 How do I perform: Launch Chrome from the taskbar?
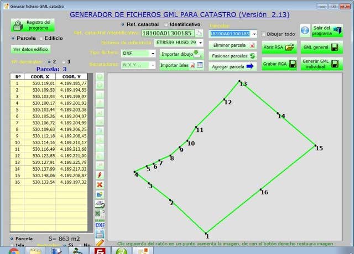tap(13, 250)
